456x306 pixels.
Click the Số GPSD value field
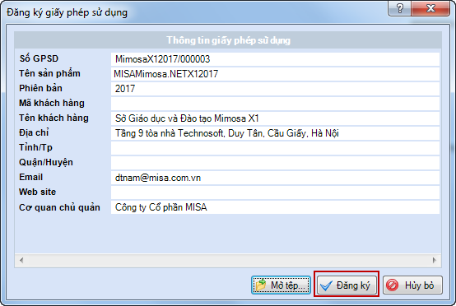point(275,59)
